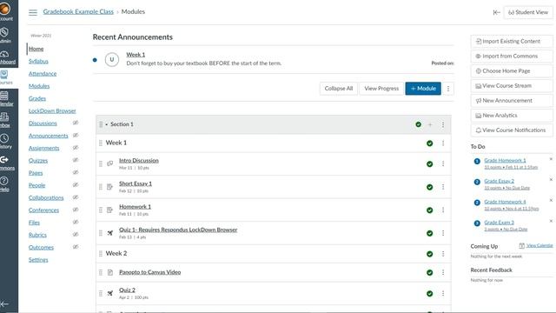Toggle the publish status of Quiz 2
The height and width of the screenshot is (313, 556).
pos(430,294)
